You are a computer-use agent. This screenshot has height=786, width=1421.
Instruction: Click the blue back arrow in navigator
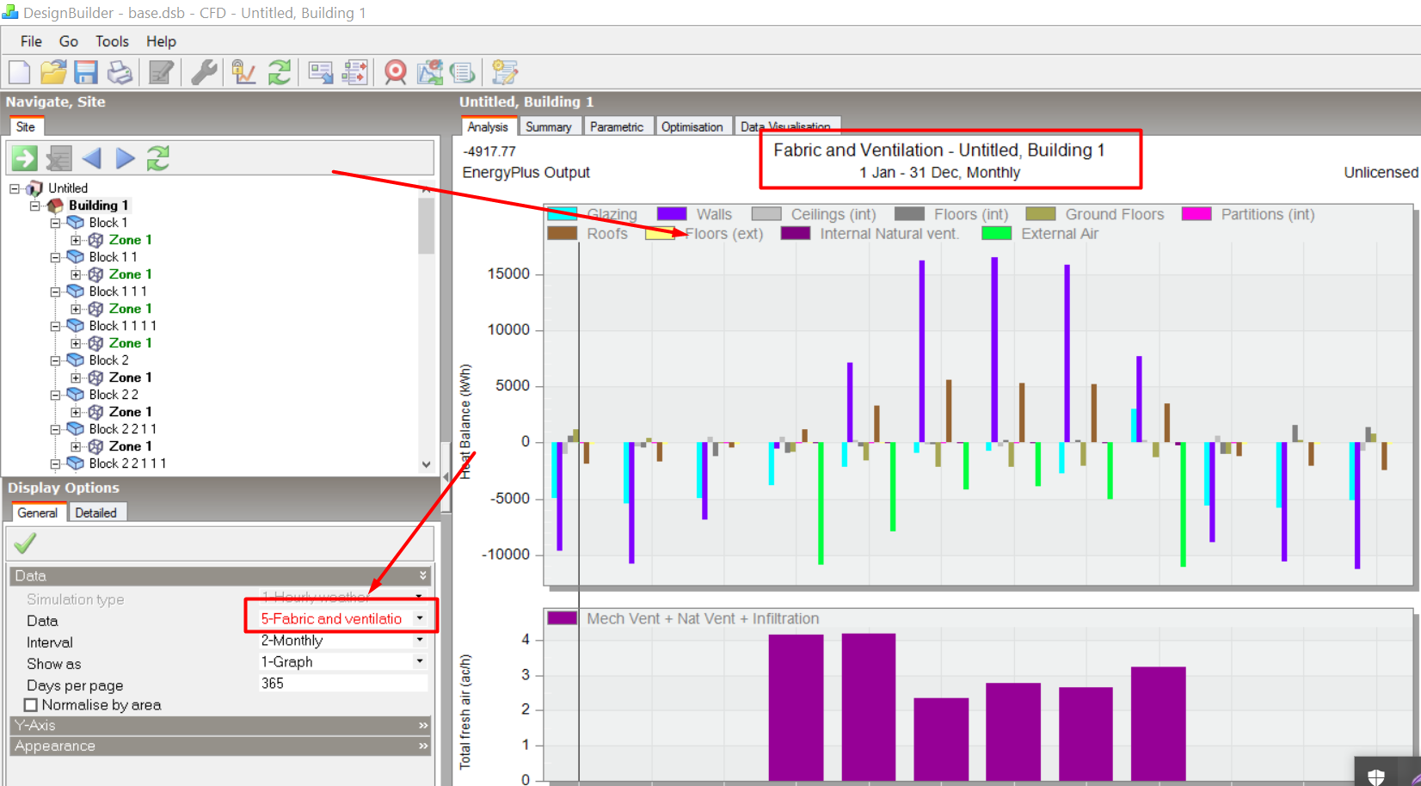click(92, 158)
